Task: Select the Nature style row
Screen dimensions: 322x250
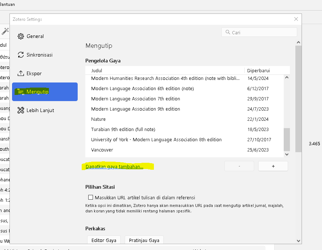Action: point(185,119)
